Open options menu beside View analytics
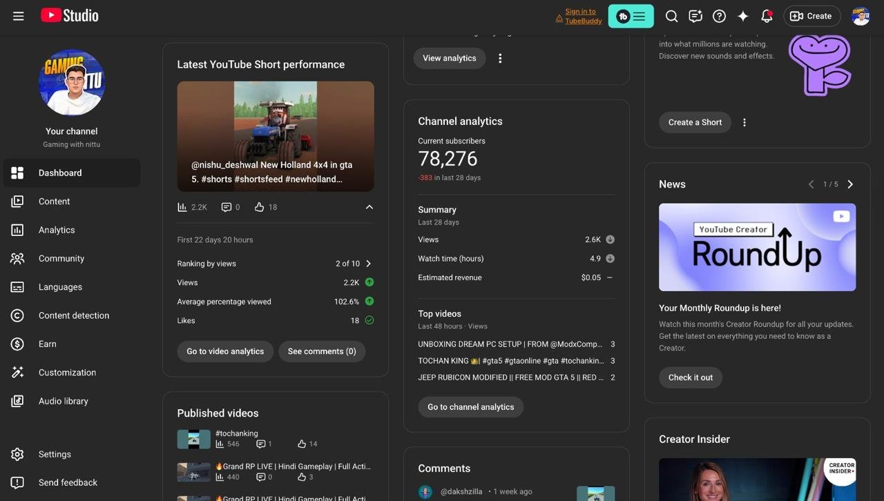The height and width of the screenshot is (501, 884). tap(500, 59)
